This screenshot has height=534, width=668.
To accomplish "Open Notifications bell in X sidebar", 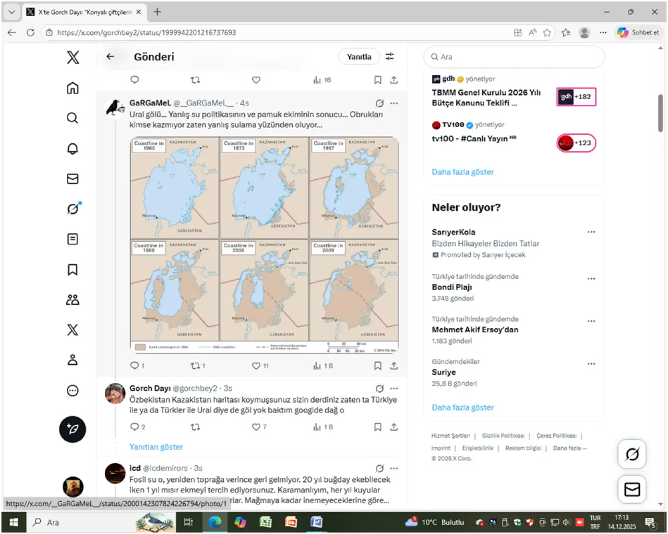I will (x=73, y=148).
